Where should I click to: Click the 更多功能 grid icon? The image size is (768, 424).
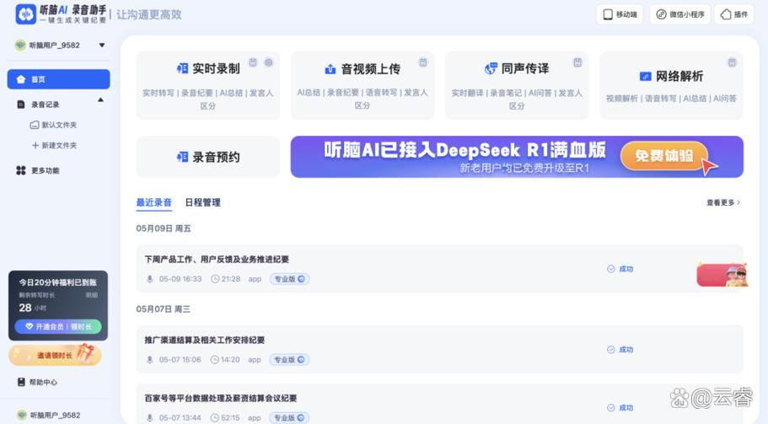point(20,170)
